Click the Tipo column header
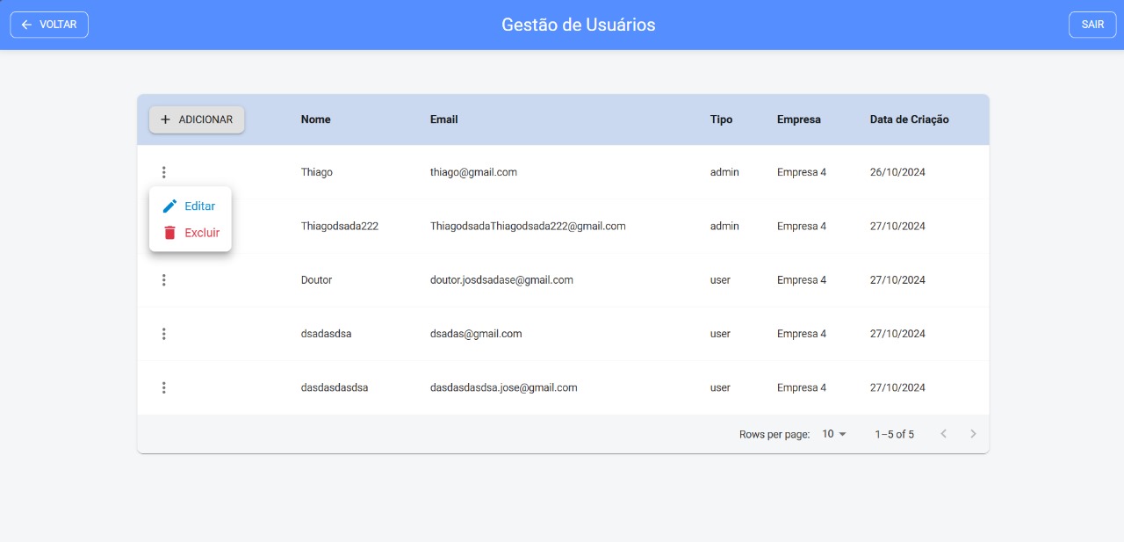 (721, 119)
